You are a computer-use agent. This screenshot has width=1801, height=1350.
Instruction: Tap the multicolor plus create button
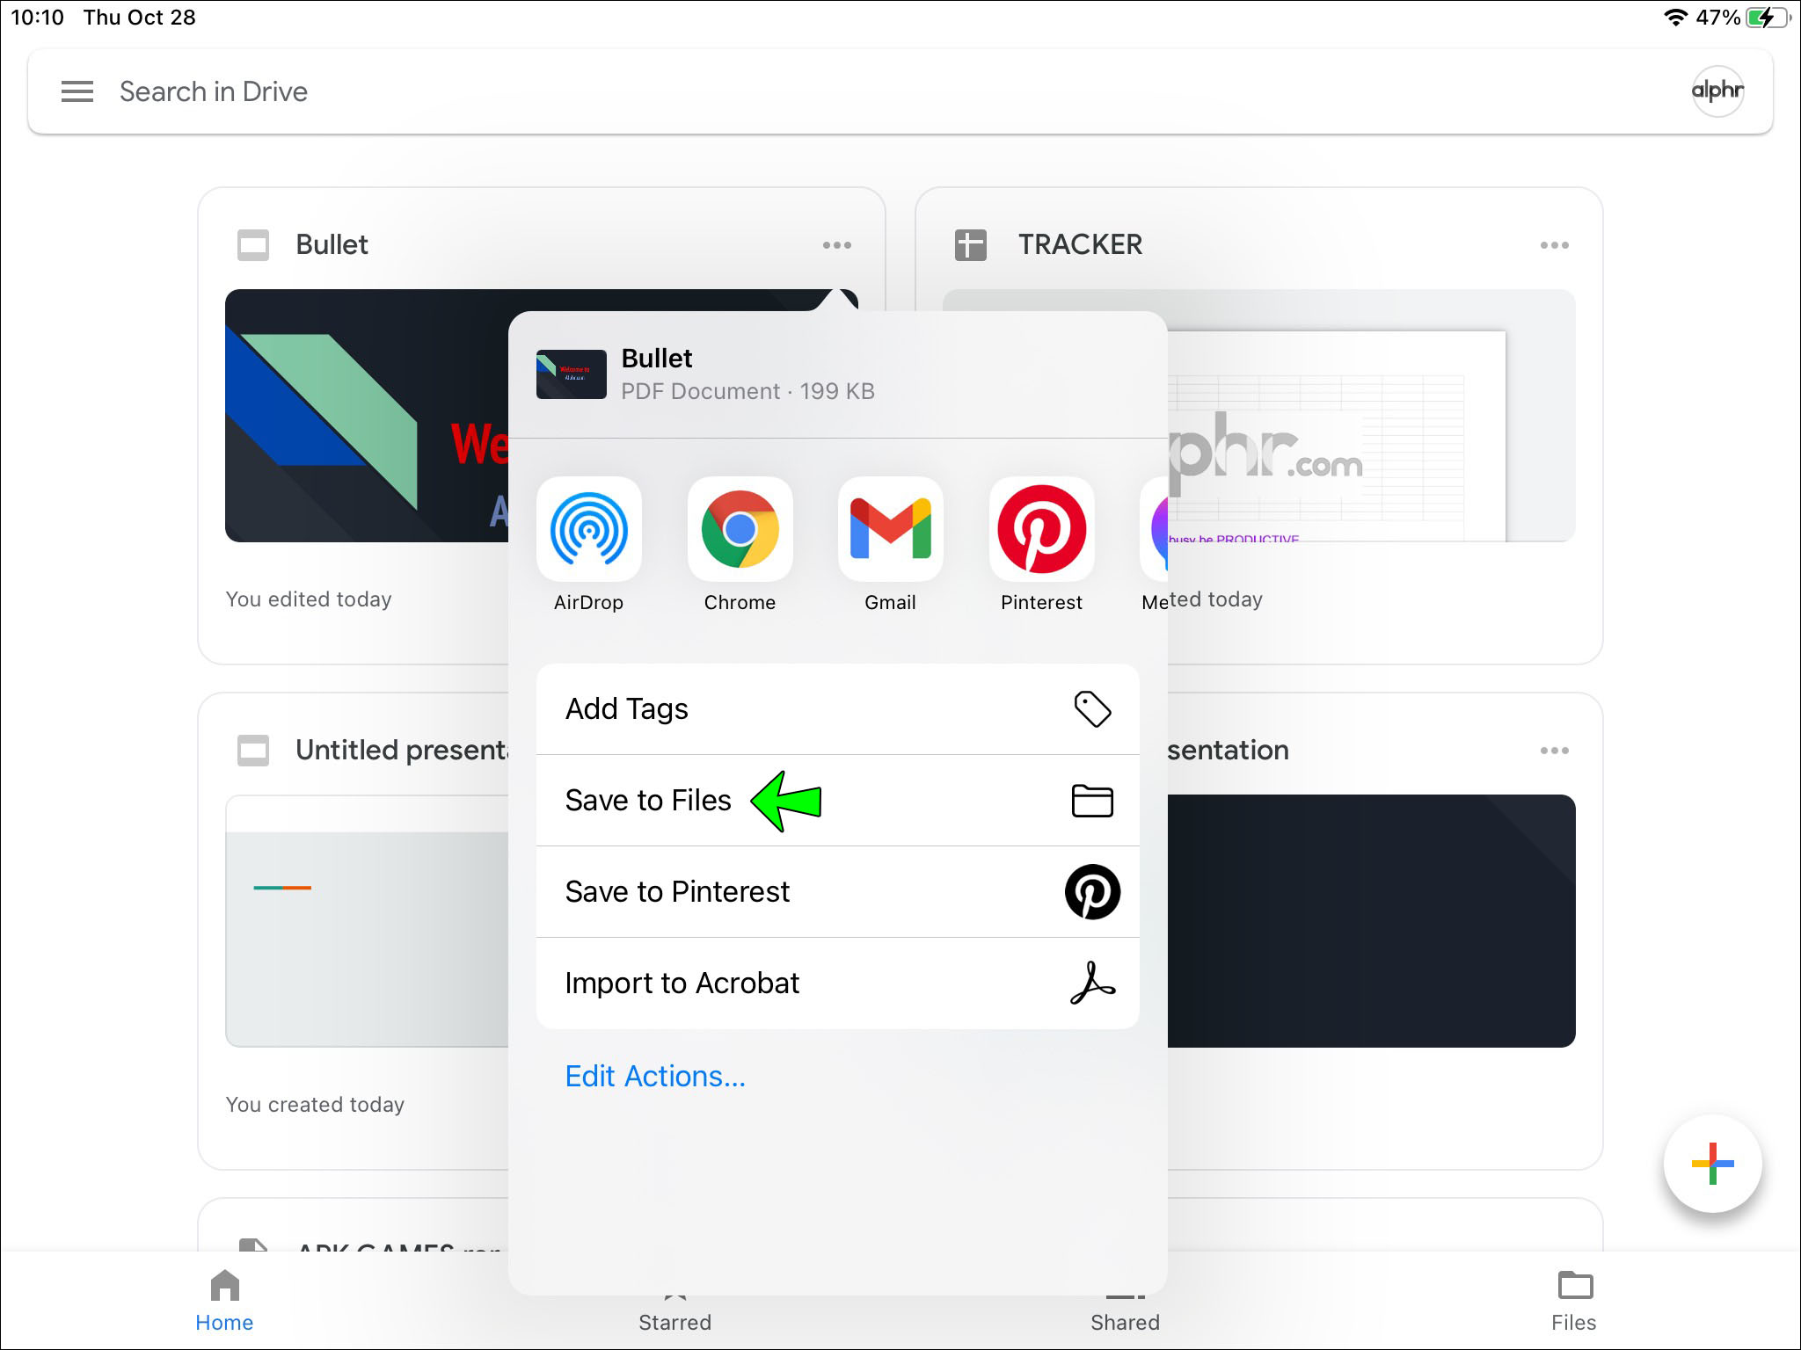1712,1164
